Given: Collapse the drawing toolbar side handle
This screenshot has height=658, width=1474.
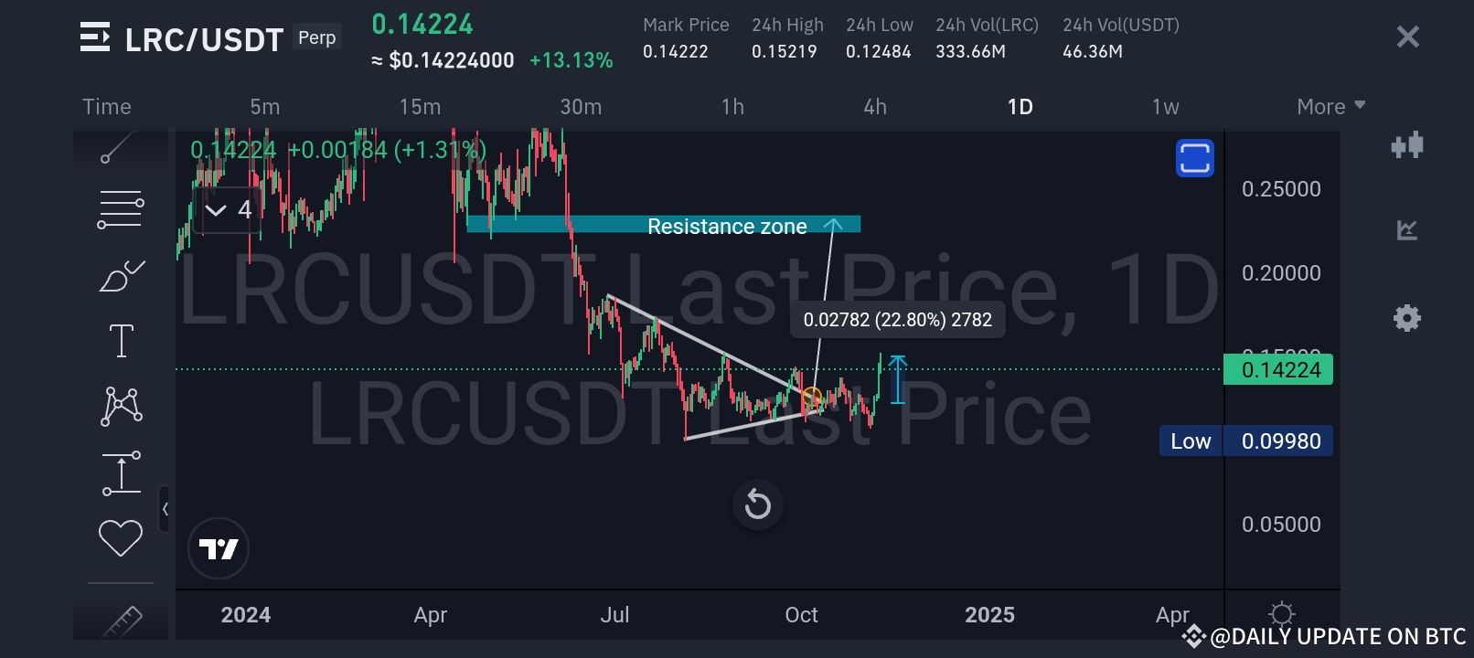Looking at the screenshot, I should coord(165,509).
